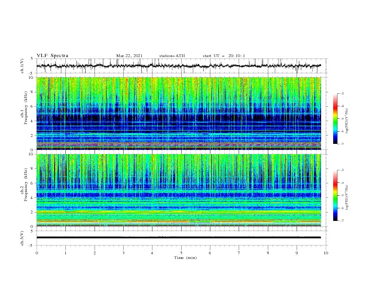The width and height of the screenshot is (367, 284).
Task: Click the "5" tick on ch.1(V) axis
Action: tap(32, 59)
